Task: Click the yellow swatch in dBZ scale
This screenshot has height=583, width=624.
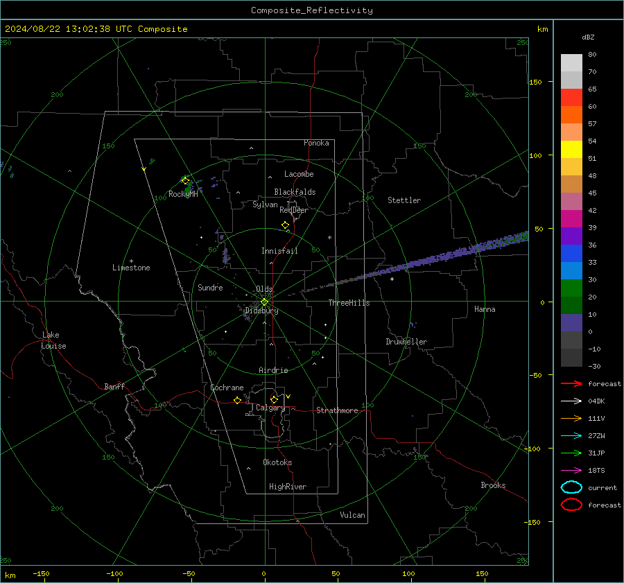Action: click(x=571, y=149)
